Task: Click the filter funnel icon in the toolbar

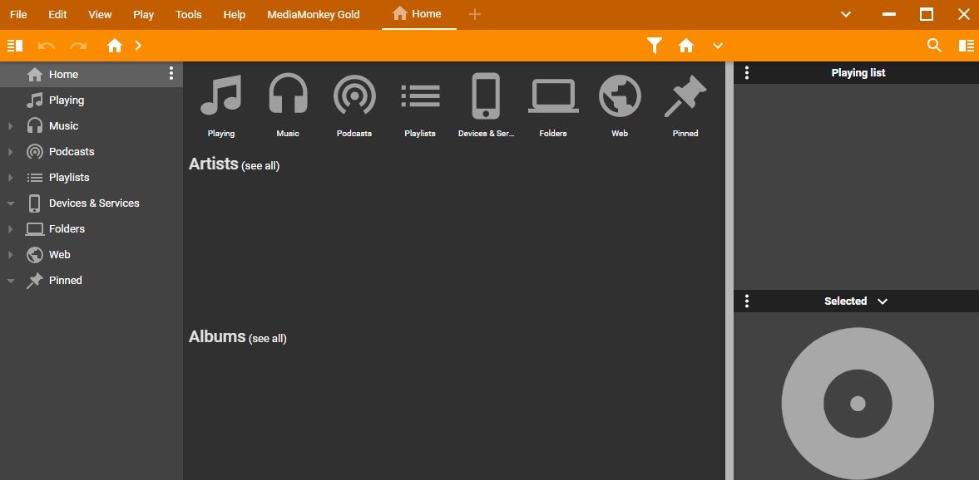Action: [x=654, y=46]
